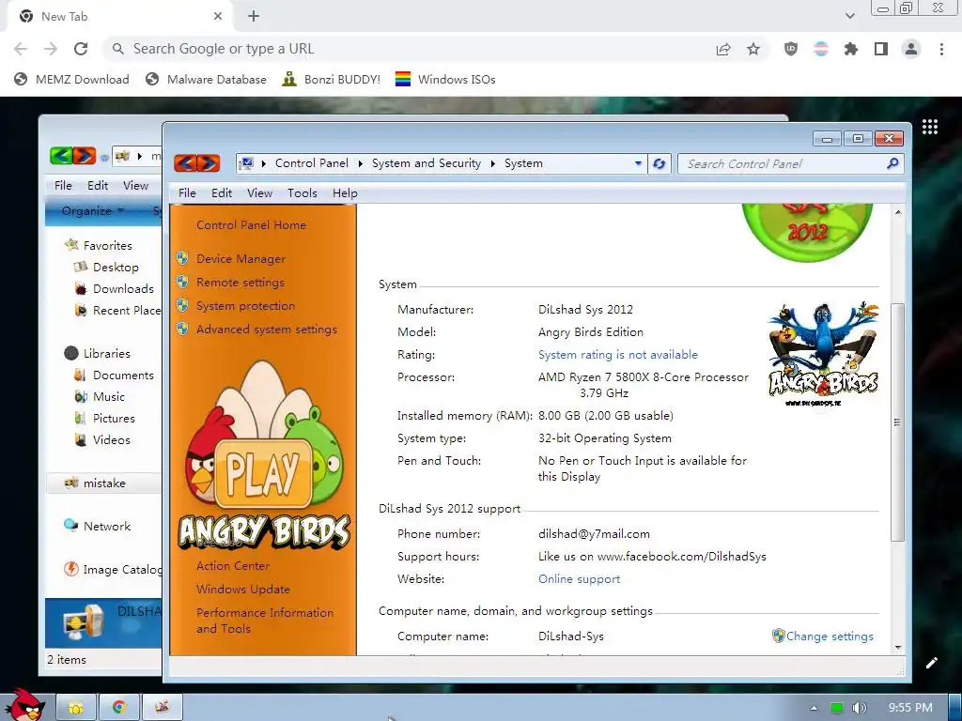Click the customize page pencil icon
The height and width of the screenshot is (721, 962).
click(x=931, y=663)
